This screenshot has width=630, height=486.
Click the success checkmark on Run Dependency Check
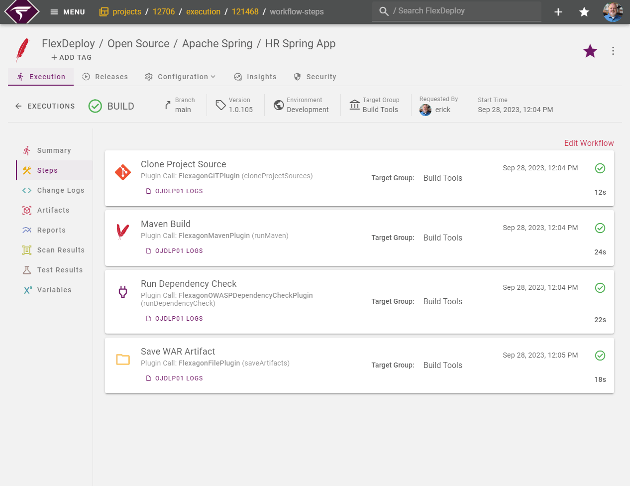600,288
